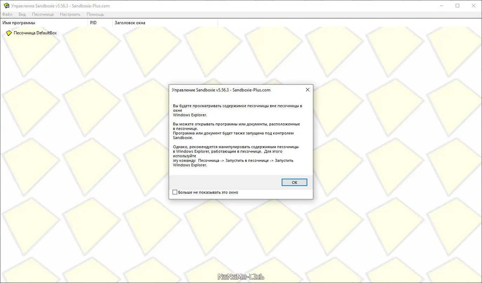Check 'Больше не показывать это окно' box

click(x=175, y=192)
